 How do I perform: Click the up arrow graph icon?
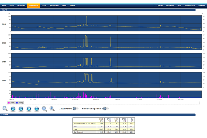coord(29,109)
